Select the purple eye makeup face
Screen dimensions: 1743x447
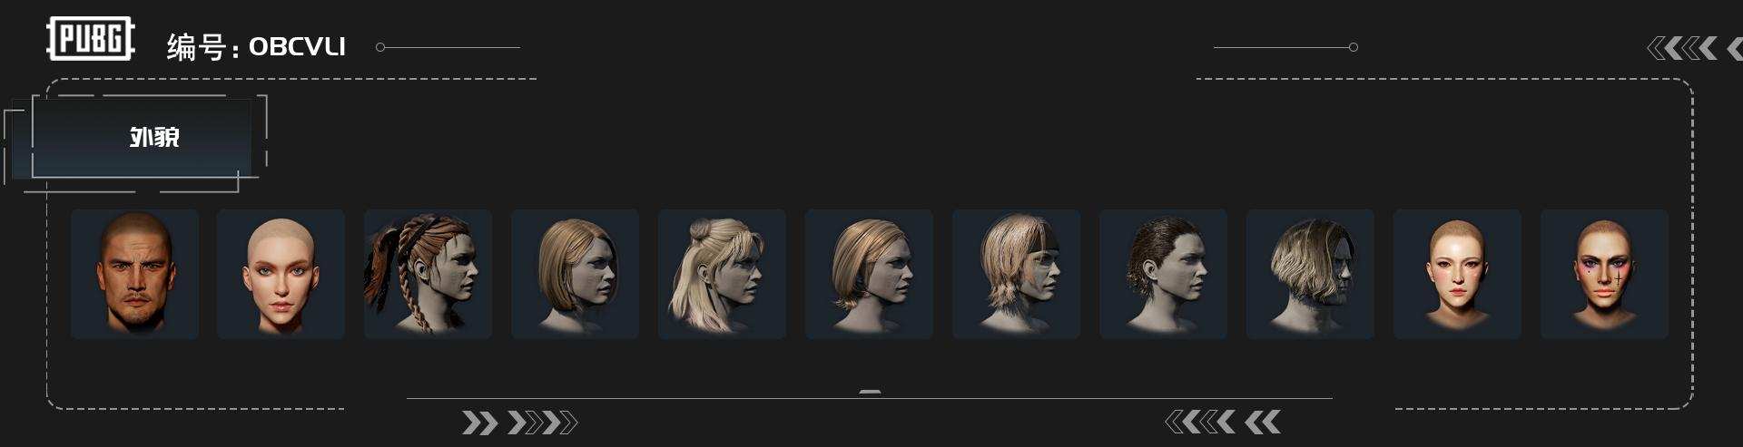point(1604,274)
